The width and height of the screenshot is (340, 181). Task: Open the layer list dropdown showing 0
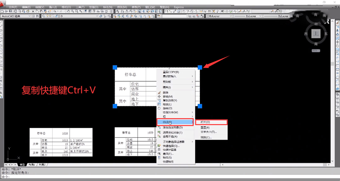[x=70, y=16]
